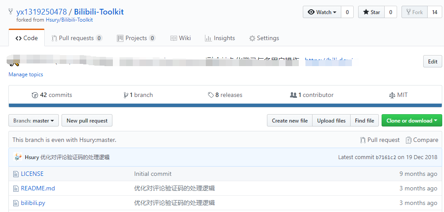444x212 pixels.
Task: Click the Compare link
Action: pyautogui.click(x=422, y=140)
